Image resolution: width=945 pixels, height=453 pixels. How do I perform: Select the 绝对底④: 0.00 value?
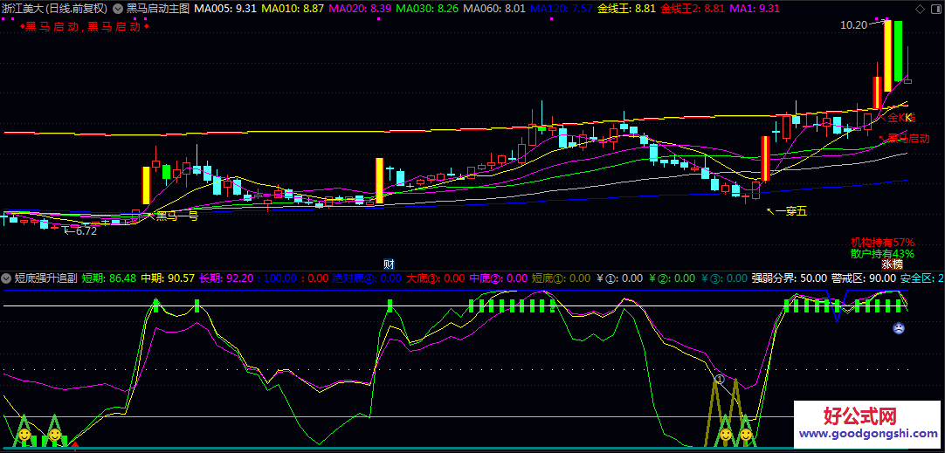point(367,278)
